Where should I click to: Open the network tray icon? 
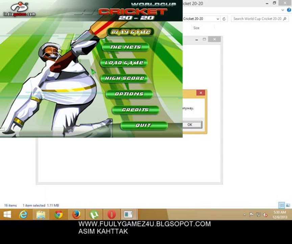[x=258, y=215]
